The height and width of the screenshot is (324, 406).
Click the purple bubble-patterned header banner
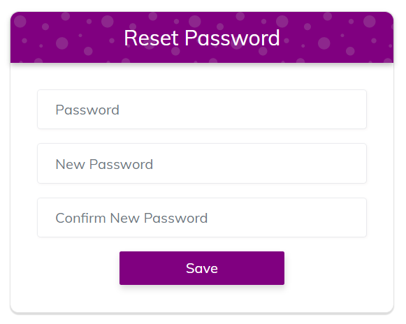click(x=202, y=37)
